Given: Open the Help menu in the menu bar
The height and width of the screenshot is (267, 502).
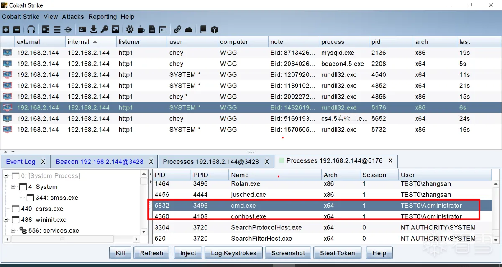Looking at the screenshot, I should (128, 17).
